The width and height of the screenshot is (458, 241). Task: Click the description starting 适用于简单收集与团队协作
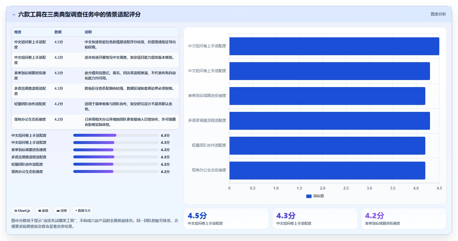click(129, 107)
